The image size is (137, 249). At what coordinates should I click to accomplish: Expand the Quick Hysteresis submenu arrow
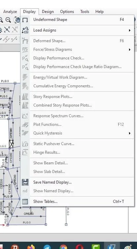[130, 133]
